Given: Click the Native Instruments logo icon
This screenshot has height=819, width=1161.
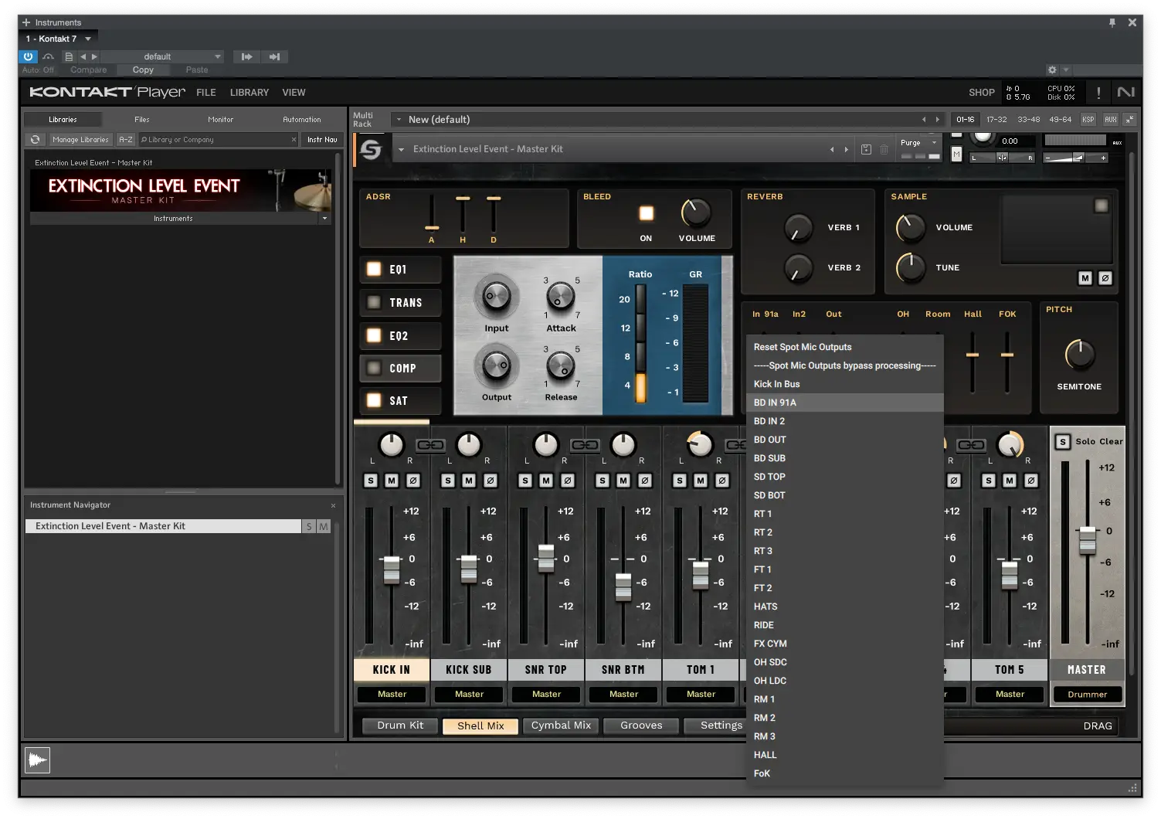Looking at the screenshot, I should click(1126, 92).
